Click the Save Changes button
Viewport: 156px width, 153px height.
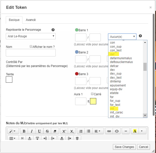(124, 147)
